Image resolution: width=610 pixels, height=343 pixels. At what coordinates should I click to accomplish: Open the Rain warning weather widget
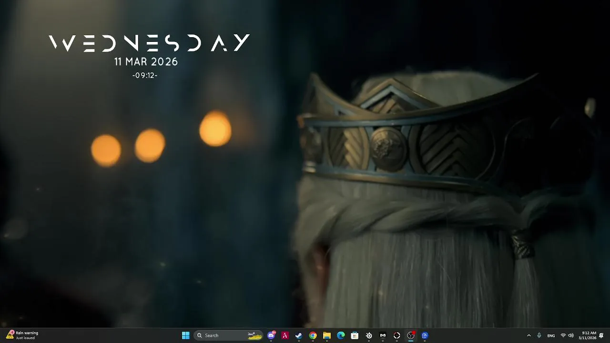[22, 335]
